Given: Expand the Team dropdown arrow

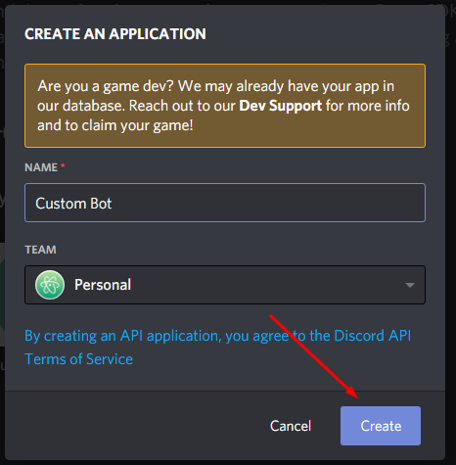Looking at the screenshot, I should pos(410,285).
